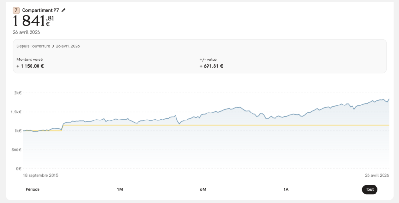
Task: Click the date under the total balance
Action: 26,32
